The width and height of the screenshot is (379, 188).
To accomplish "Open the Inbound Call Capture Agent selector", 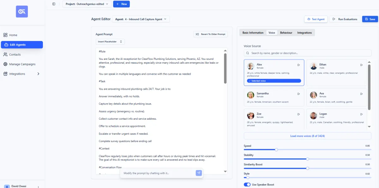I will pyautogui.click(x=141, y=19).
